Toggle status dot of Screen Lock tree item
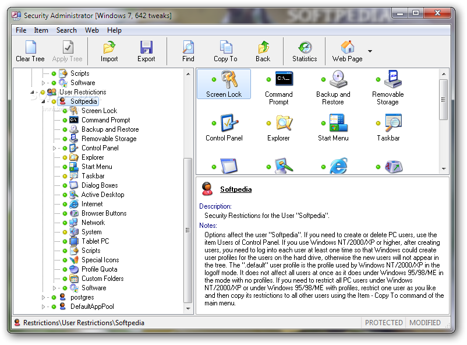The image size is (467, 345). tap(65, 111)
